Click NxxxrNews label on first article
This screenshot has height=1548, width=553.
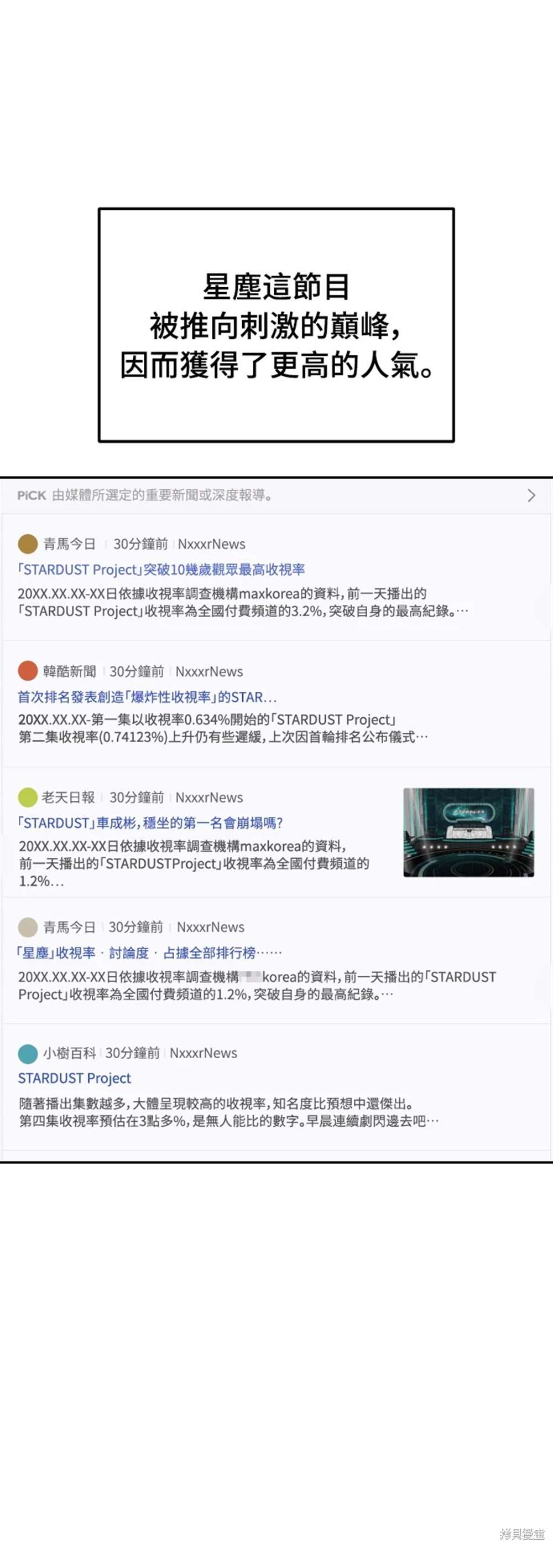[211, 544]
